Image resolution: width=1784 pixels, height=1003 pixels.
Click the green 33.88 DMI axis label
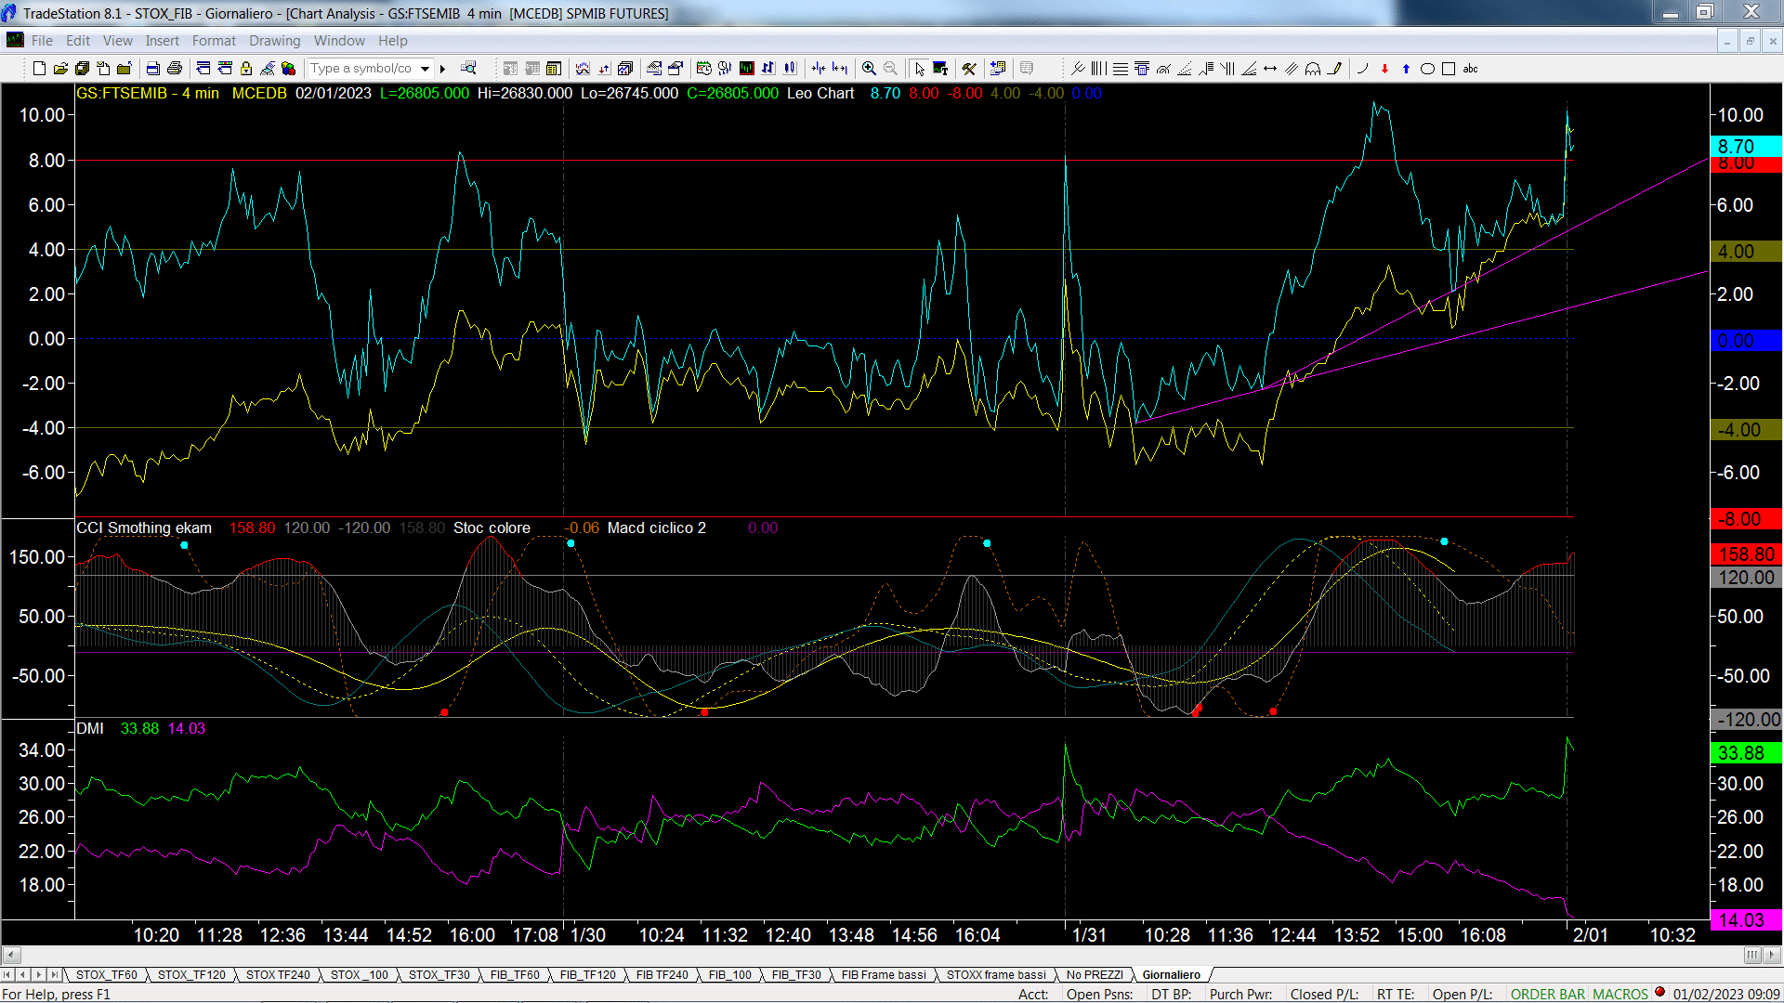[1745, 753]
